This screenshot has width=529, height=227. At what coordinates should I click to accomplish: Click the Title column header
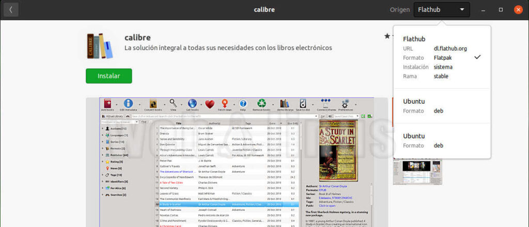pyautogui.click(x=178, y=123)
